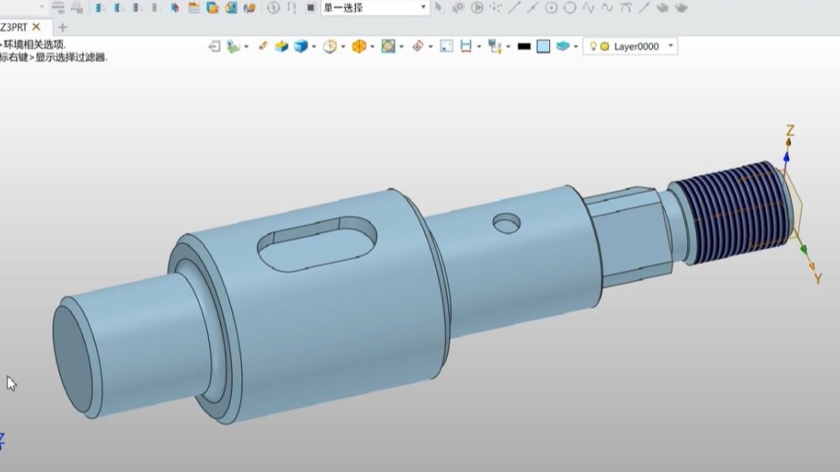Expand the red target icon dropdown arrow
The height and width of the screenshot is (472, 840).
431,47
